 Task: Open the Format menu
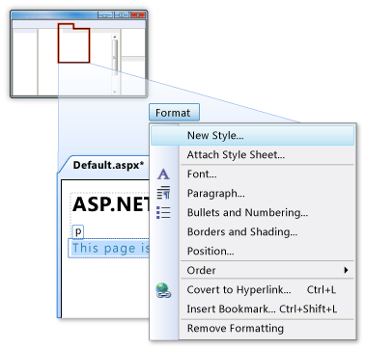pyautogui.click(x=174, y=113)
